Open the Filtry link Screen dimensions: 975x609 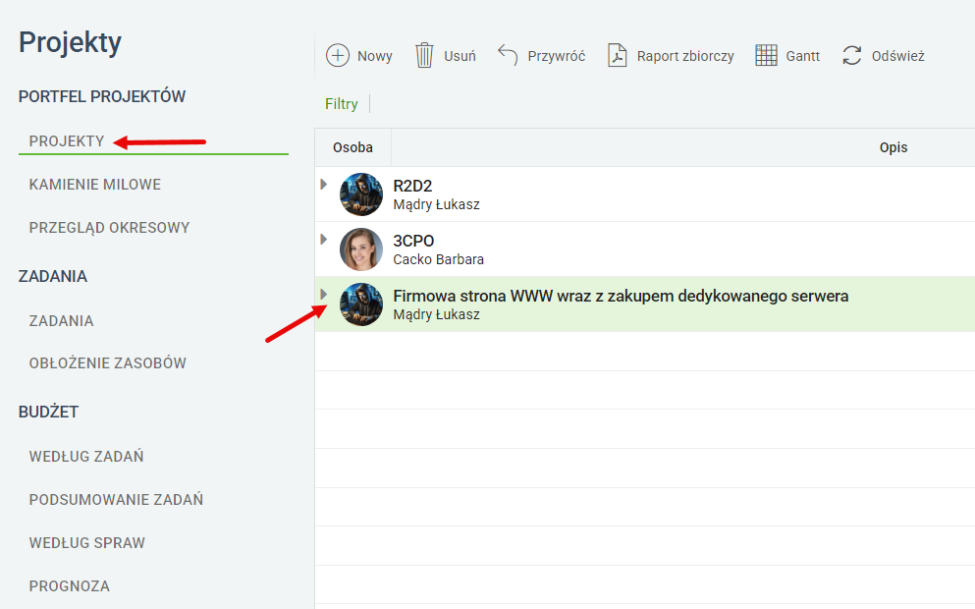pos(342,104)
